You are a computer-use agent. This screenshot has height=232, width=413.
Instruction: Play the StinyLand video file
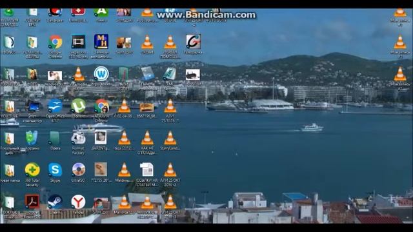(x=170, y=138)
